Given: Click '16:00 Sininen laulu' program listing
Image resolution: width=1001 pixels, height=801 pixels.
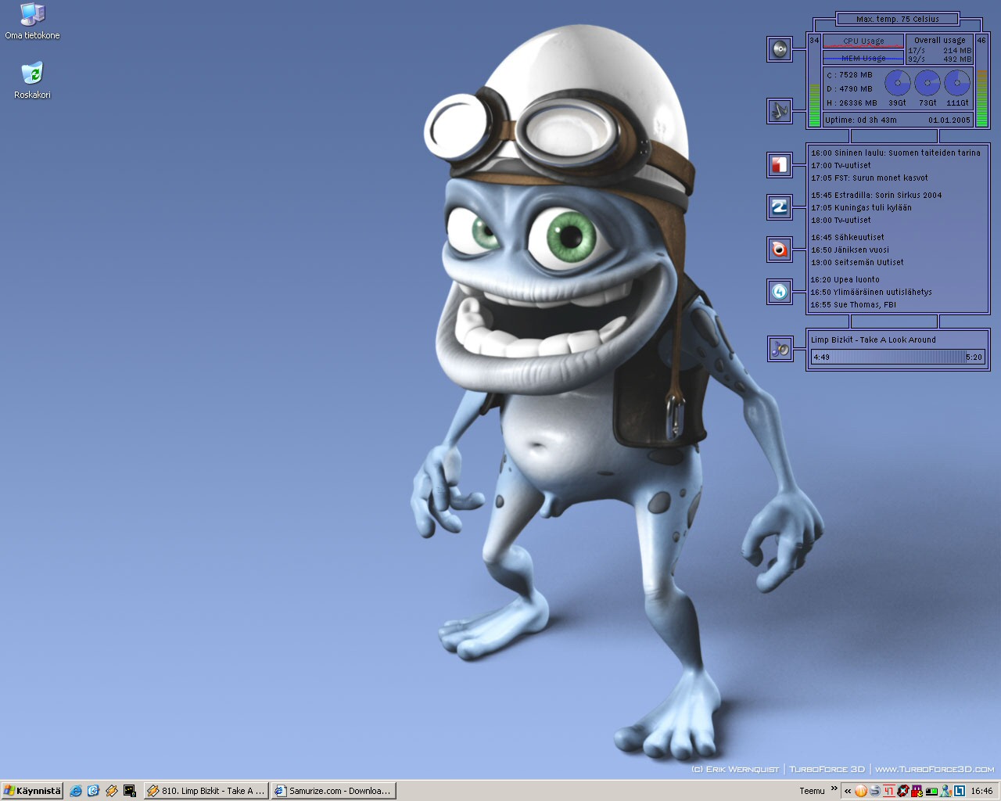Looking at the screenshot, I should pos(895,153).
